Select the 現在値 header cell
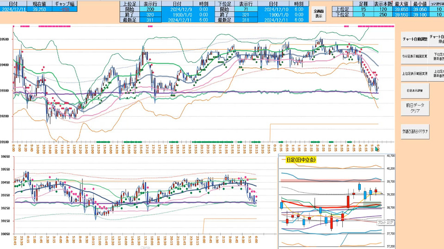 [x=39, y=4]
